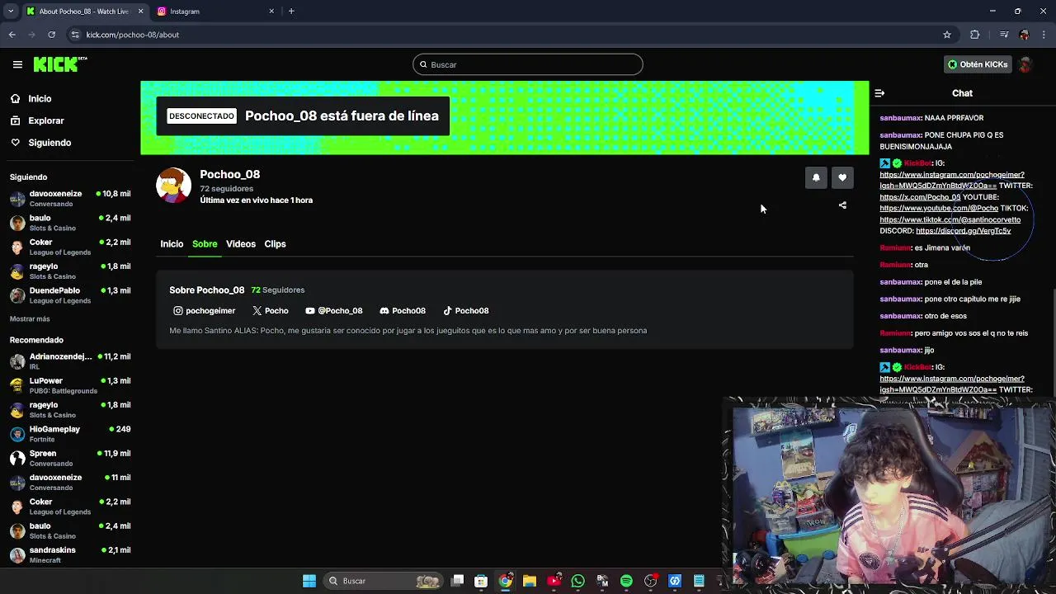Open the youtube.com/@Pocho link in chat
Image resolution: width=1056 pixels, height=594 pixels.
[x=939, y=209]
